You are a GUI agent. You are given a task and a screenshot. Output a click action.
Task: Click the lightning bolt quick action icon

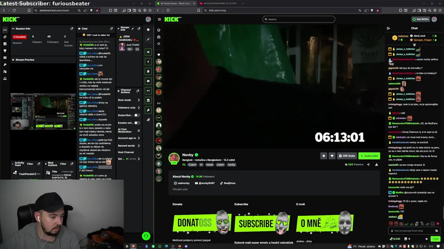[148, 62]
